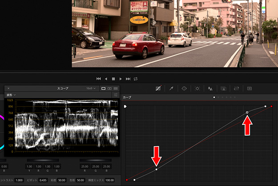Open the Tracker palette icon
Viewport: 278px width, 186px height.
point(197,89)
